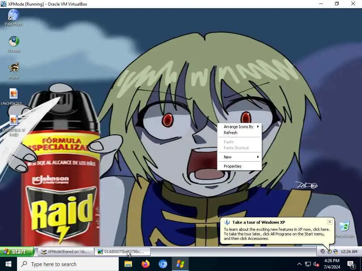This screenshot has height=271, width=362.
Task: Minimize the XPMode VirtualBox window
Action: click(x=321, y=4)
